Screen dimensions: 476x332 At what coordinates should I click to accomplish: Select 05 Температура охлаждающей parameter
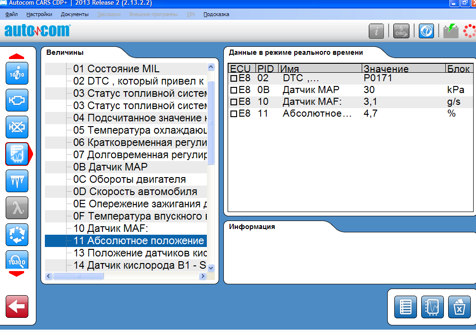(x=140, y=130)
